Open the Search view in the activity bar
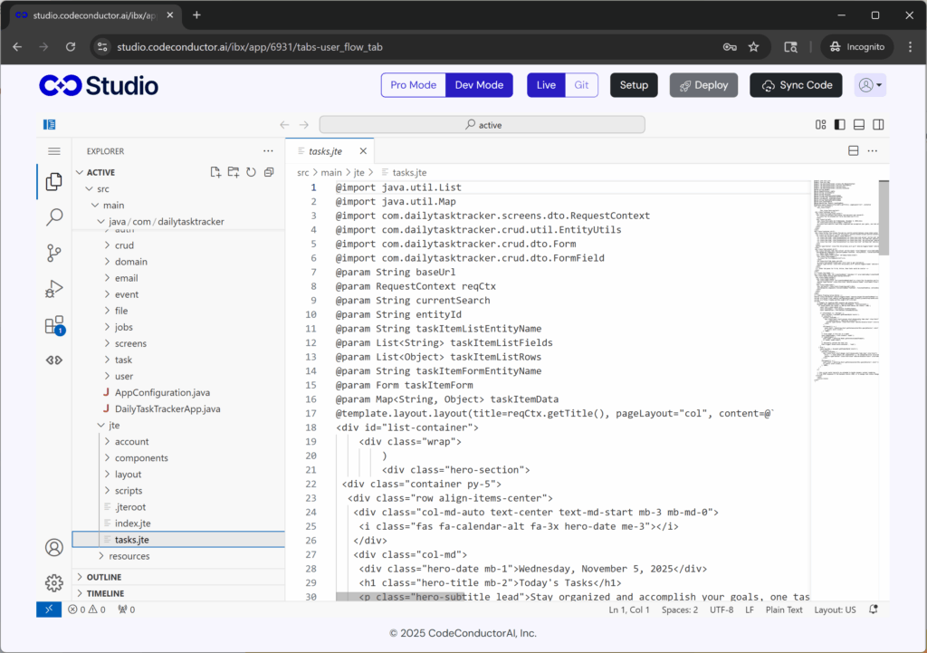 click(x=53, y=216)
